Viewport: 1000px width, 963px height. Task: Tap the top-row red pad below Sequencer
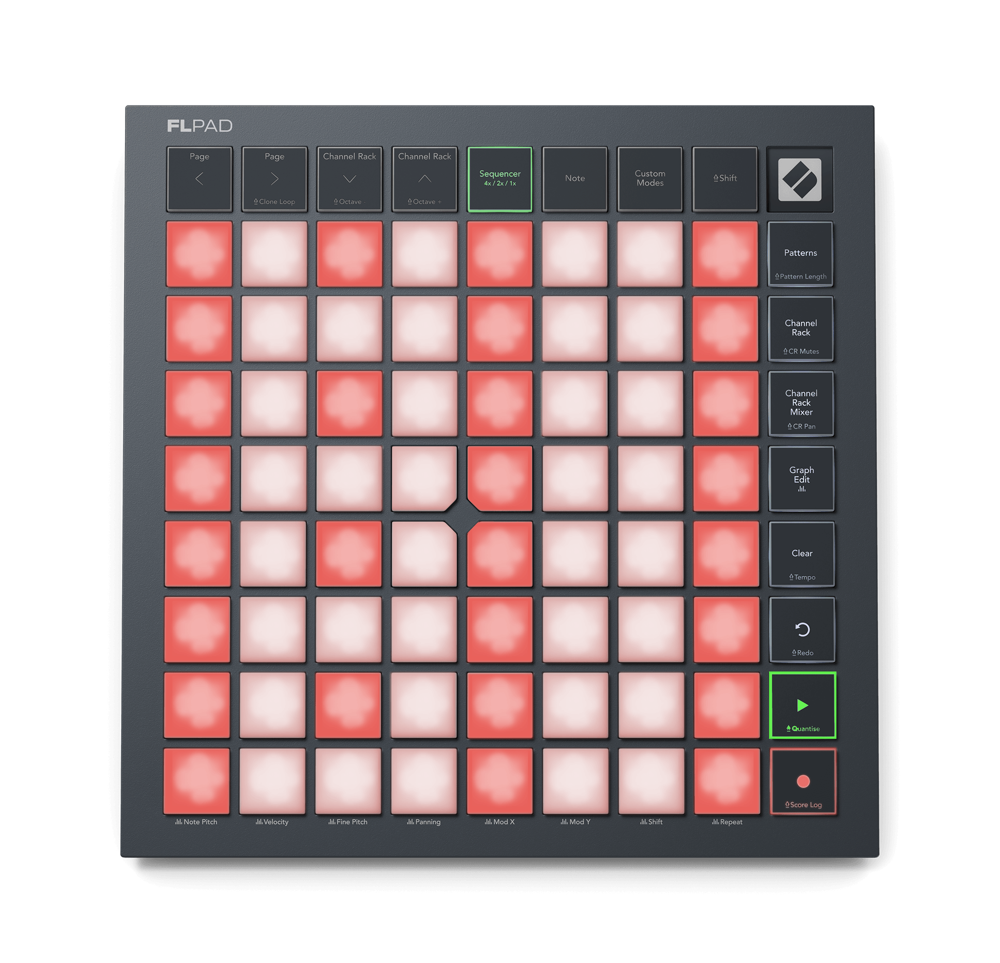[500, 254]
